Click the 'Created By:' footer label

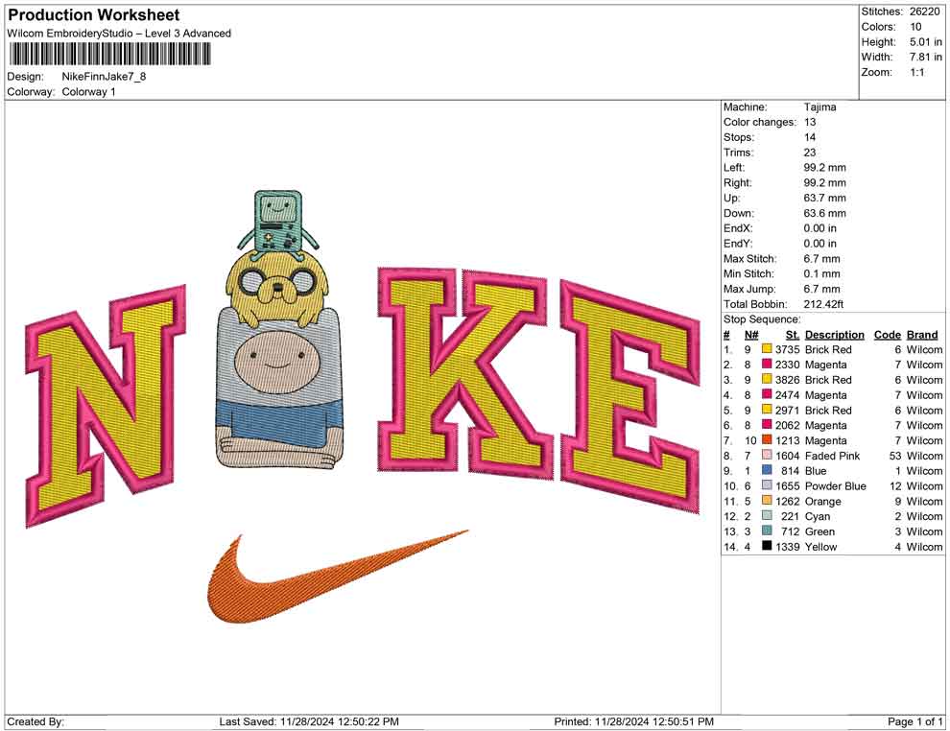[36, 721]
